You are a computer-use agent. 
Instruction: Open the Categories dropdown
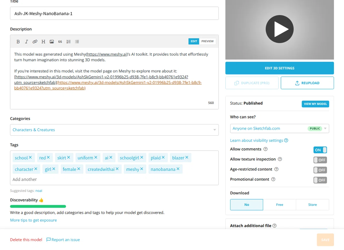pos(114,130)
